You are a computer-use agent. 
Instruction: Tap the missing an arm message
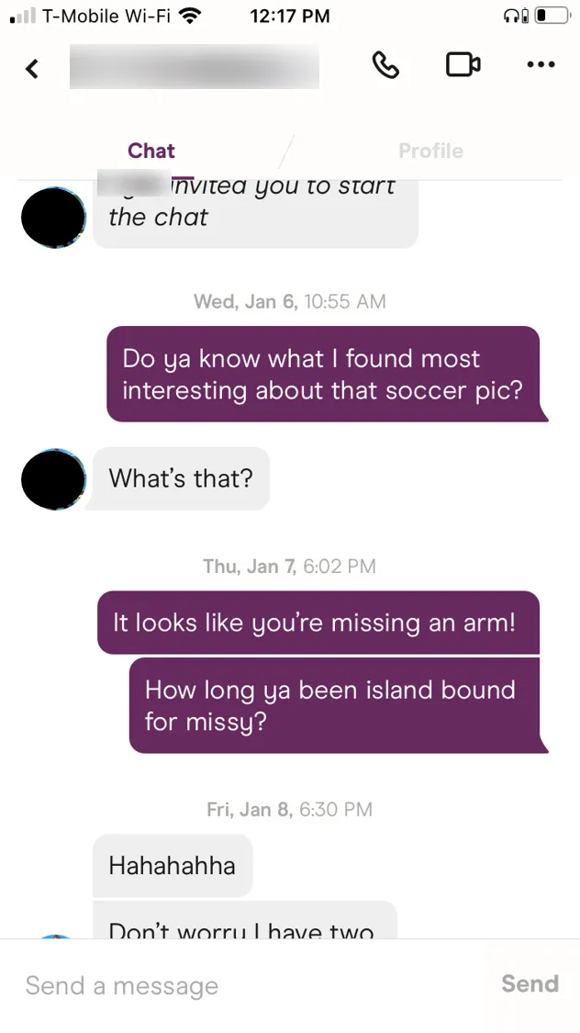(318, 623)
